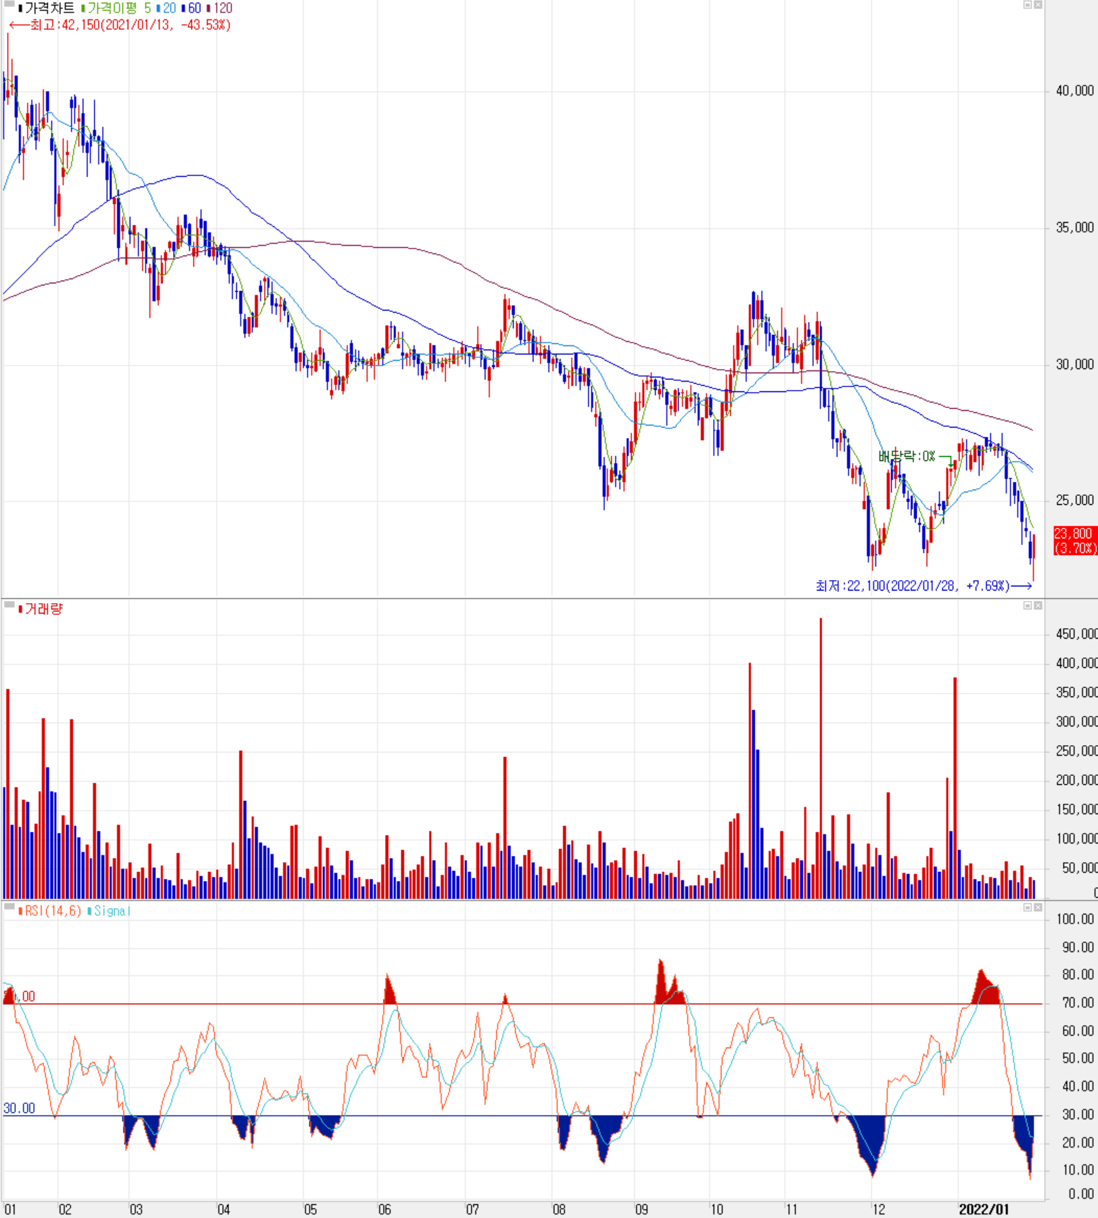The image size is (1098, 1218).
Task: Click the gray handle of RSI panel
Action: click(9, 906)
